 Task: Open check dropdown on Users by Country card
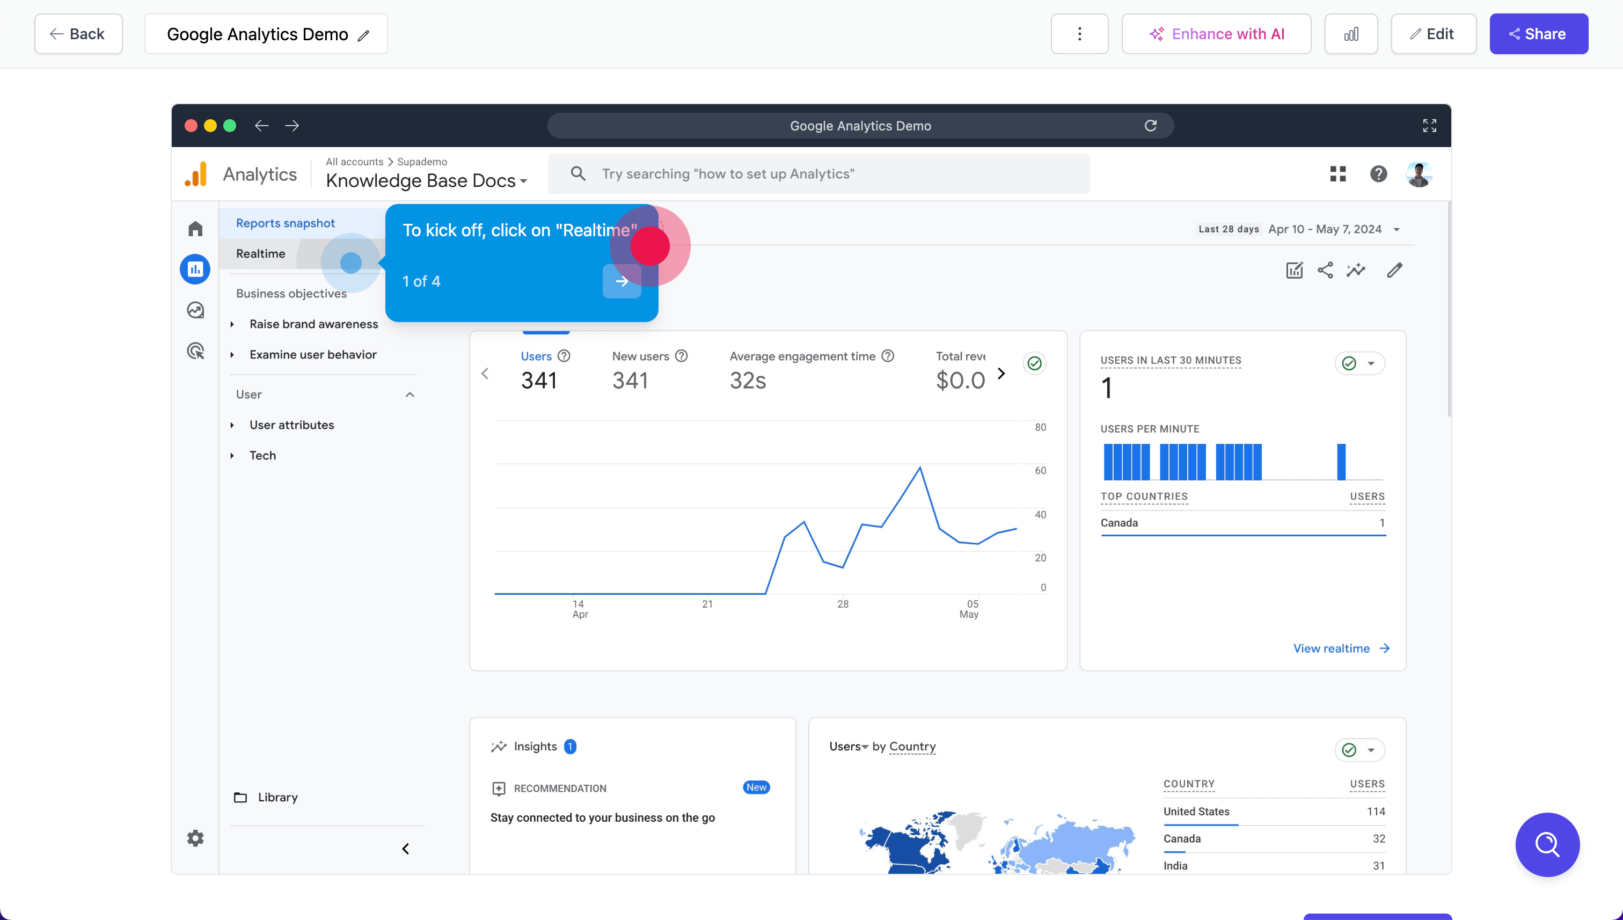click(x=1359, y=750)
